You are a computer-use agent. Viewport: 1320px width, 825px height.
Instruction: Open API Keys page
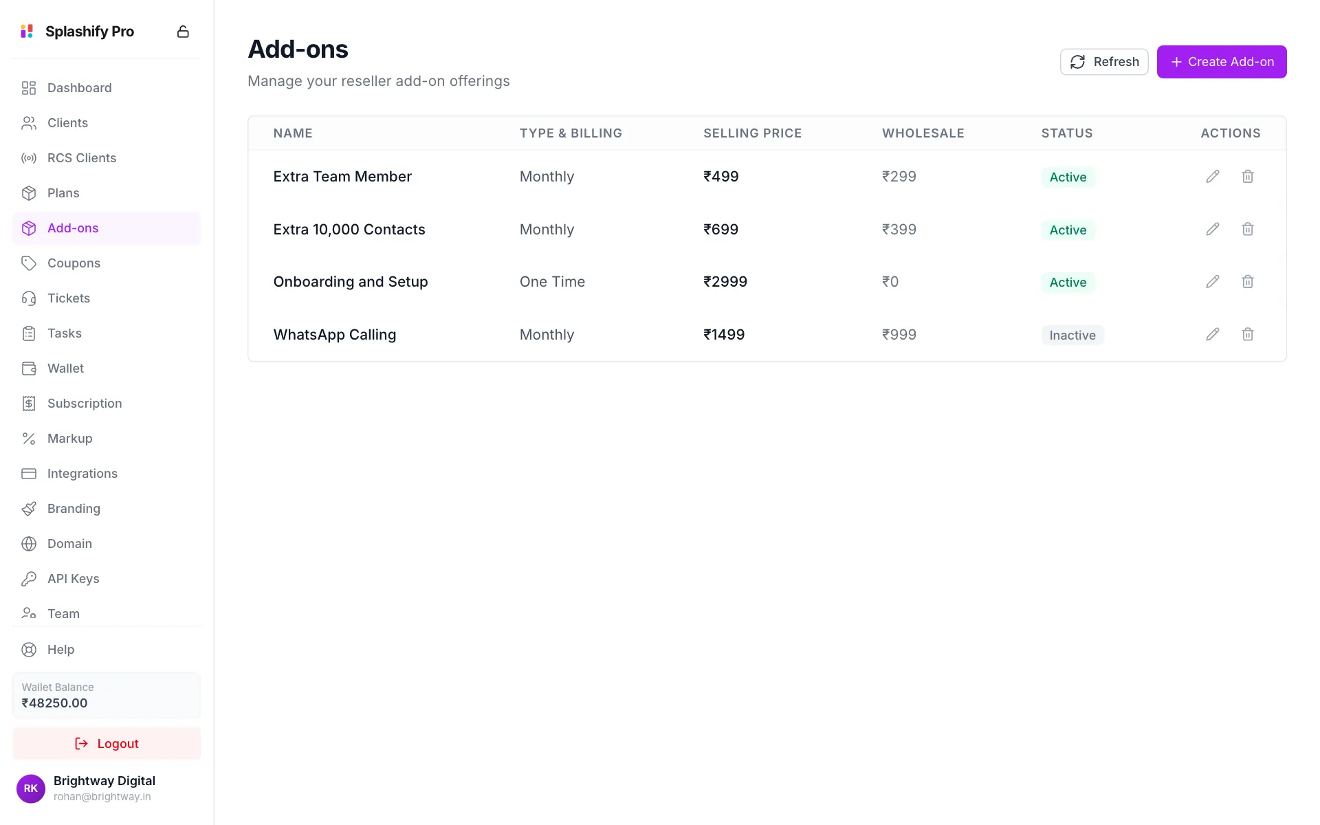click(x=107, y=579)
